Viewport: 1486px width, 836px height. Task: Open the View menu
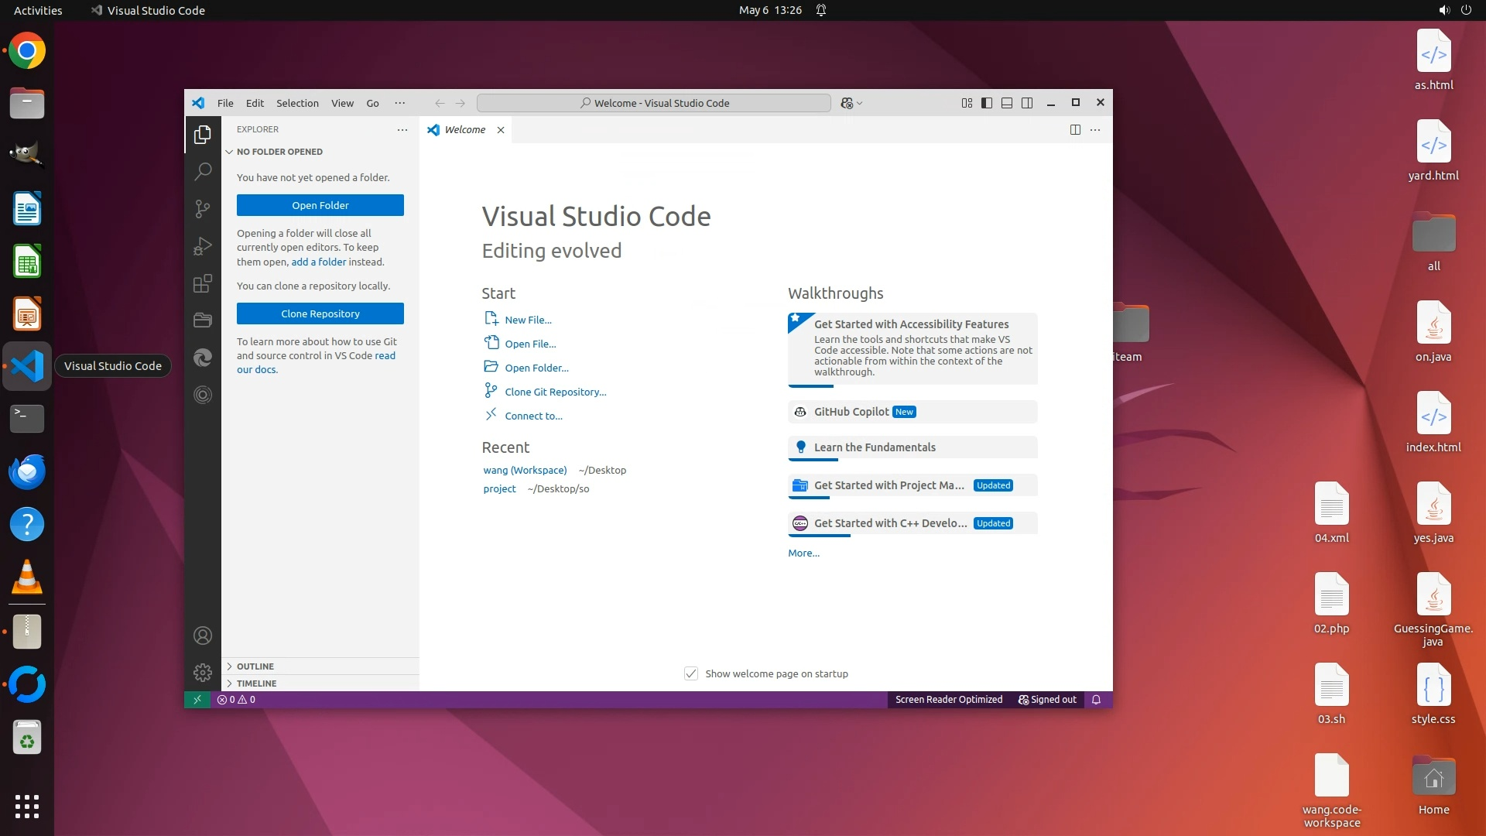click(x=342, y=103)
